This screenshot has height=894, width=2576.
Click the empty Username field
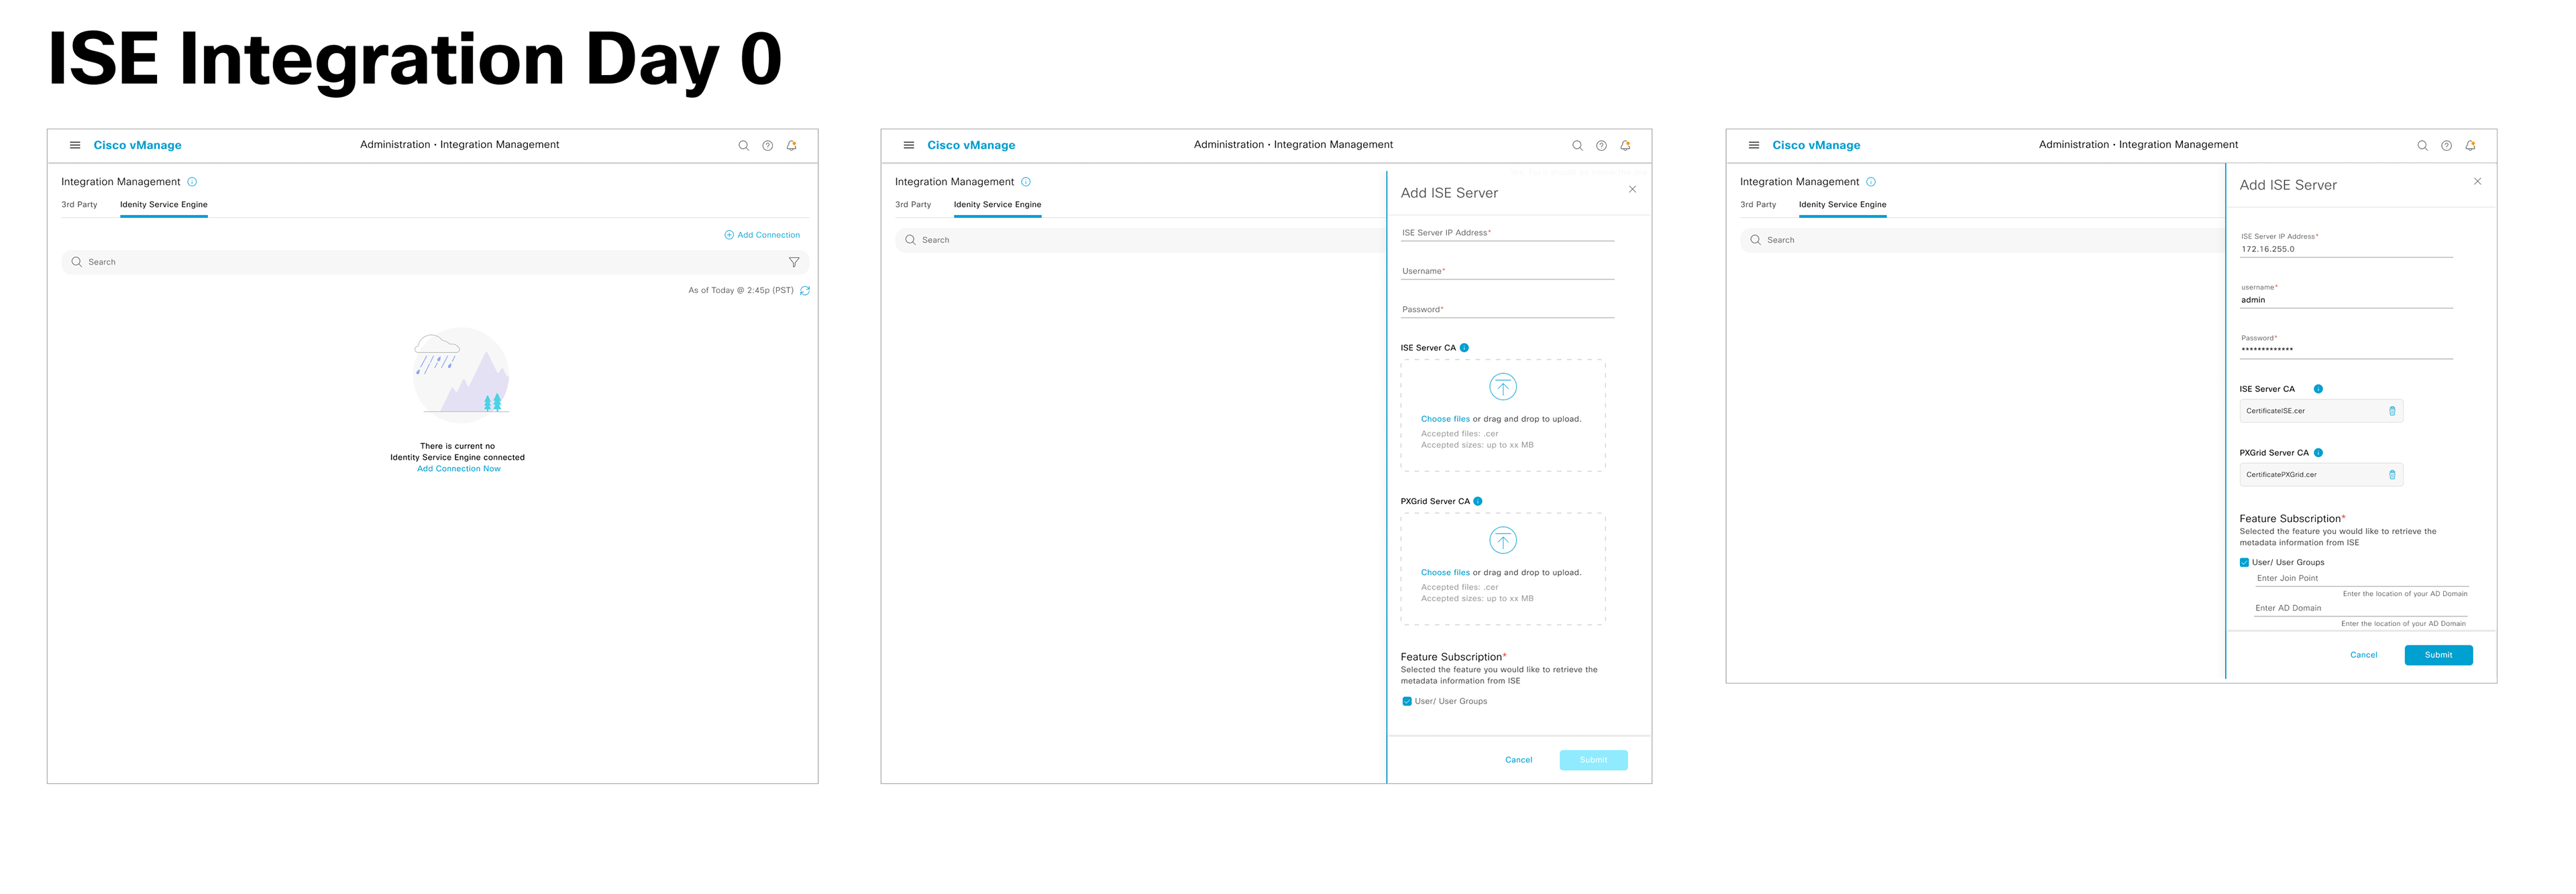click(x=1507, y=271)
